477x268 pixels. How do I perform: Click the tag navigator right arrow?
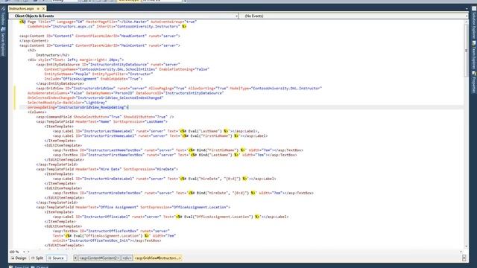coord(464,258)
